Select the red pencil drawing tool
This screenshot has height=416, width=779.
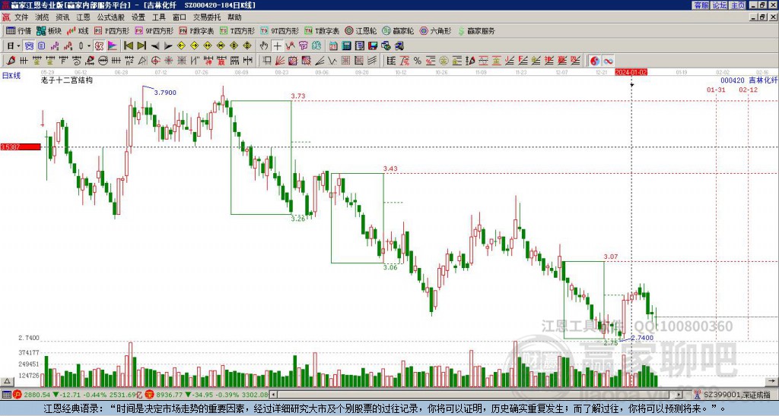point(11,61)
